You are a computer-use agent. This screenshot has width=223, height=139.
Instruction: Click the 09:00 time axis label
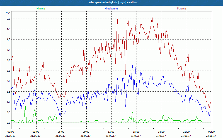coord(86,132)
